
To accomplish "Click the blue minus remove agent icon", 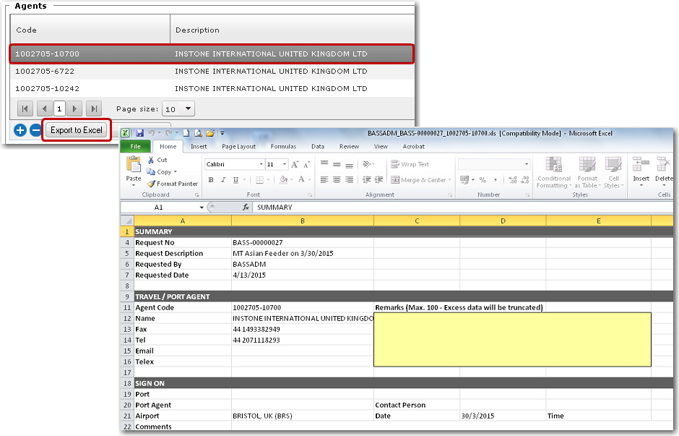I will coord(35,130).
